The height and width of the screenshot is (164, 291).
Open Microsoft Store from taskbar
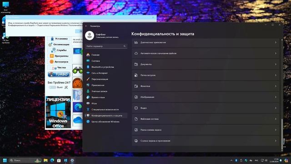[x=59, y=160]
